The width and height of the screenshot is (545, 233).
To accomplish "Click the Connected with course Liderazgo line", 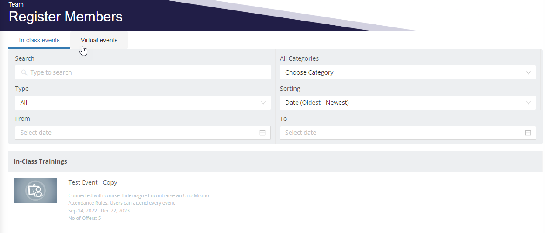I will tap(138, 195).
